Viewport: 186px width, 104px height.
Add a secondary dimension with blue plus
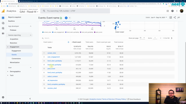(x=68, y=42)
